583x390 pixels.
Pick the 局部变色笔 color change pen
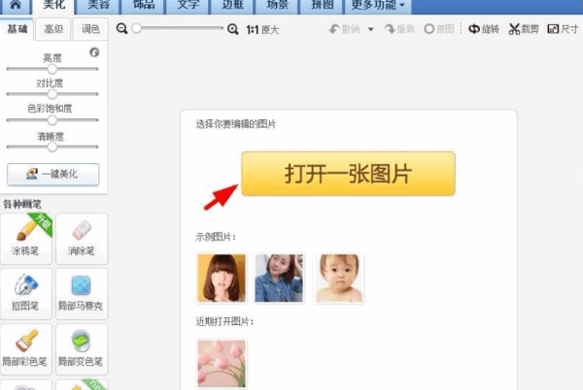tap(81, 348)
